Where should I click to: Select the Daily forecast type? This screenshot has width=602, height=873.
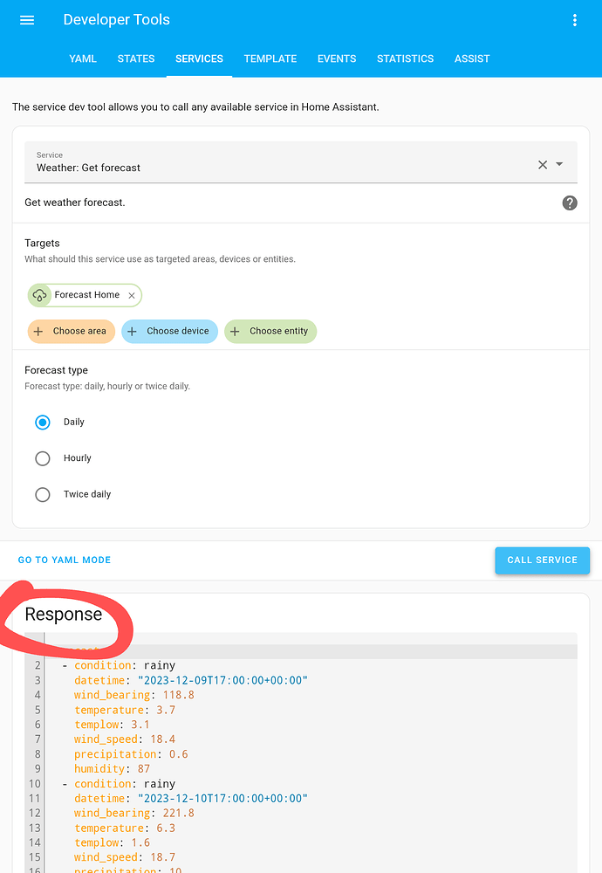coord(42,422)
